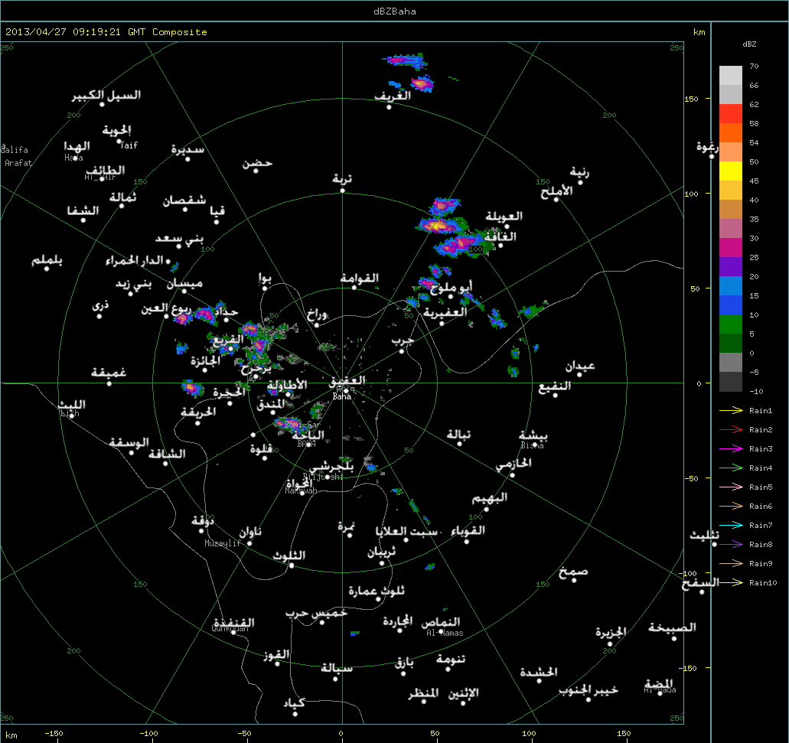
Task: Select the city label "حضن"
Action: coord(257,164)
